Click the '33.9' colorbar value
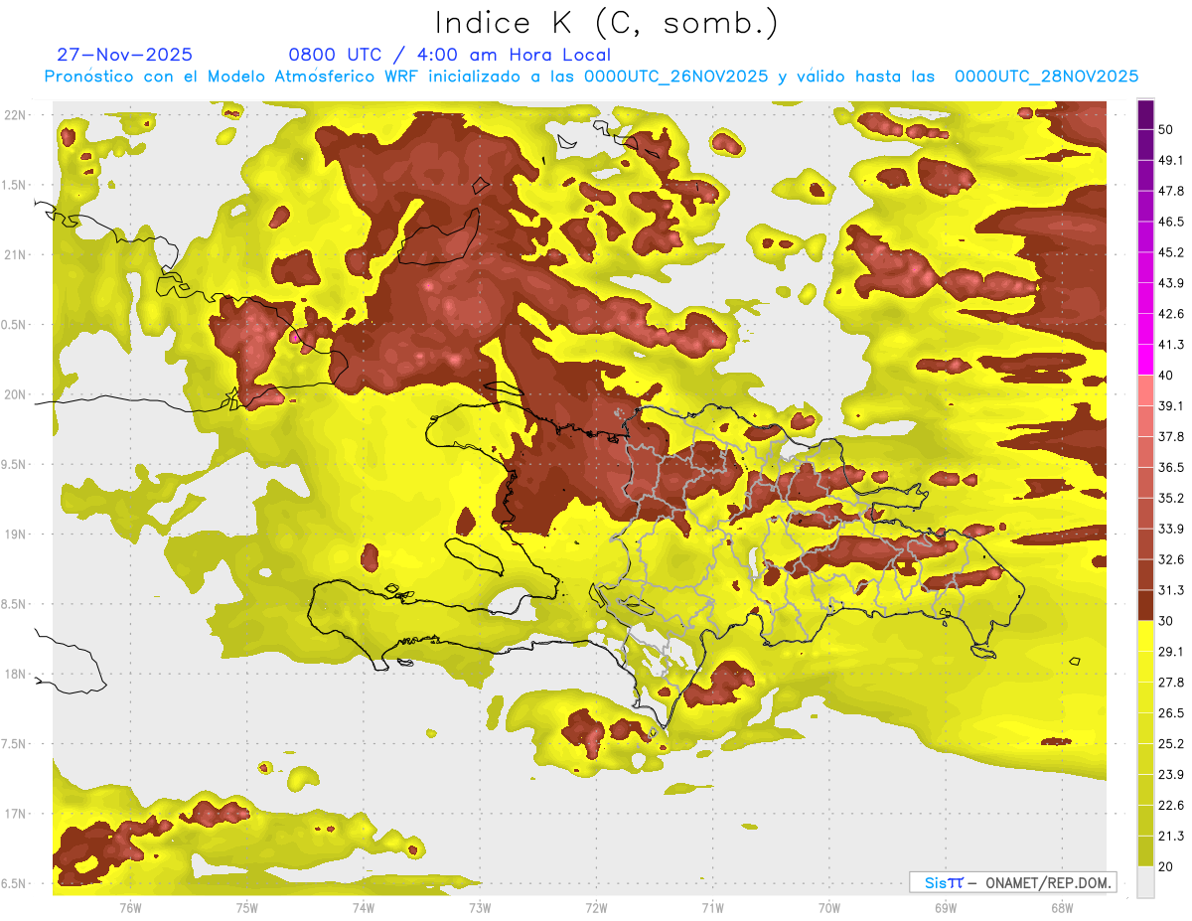Viewport: 1192px width, 921px height. pyautogui.click(x=1171, y=529)
